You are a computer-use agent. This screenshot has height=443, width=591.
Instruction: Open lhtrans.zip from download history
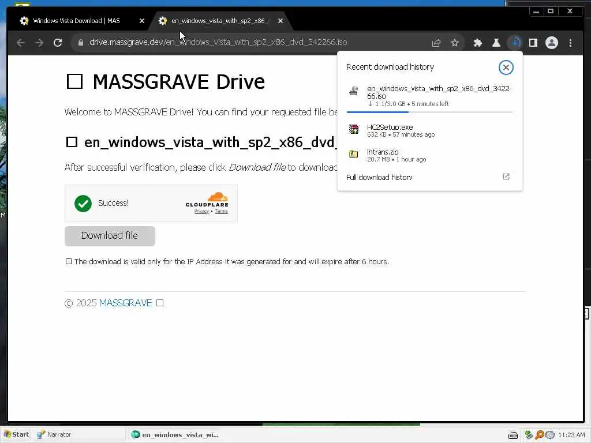[x=429, y=155]
